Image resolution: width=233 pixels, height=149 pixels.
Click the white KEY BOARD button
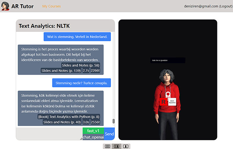[x=172, y=101]
